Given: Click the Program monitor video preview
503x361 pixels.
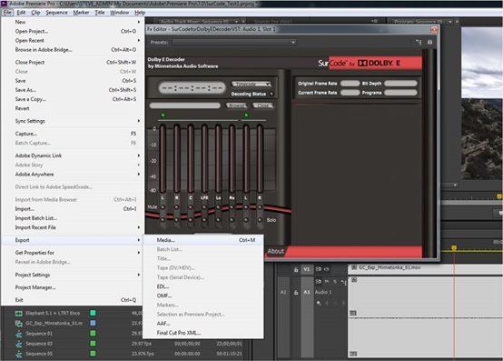Looking at the screenshot, I should (x=482, y=104).
